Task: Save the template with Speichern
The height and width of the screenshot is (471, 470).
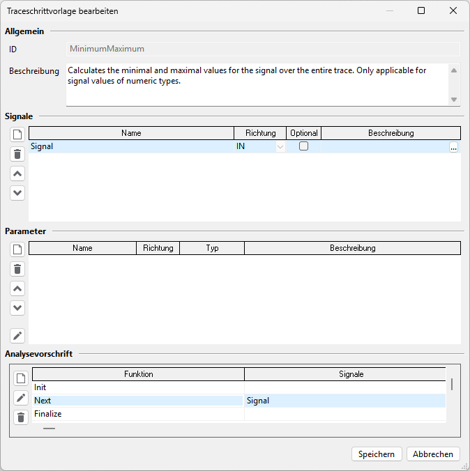Action: tap(377, 454)
